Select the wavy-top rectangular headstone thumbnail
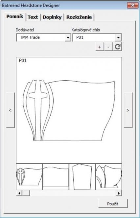This screenshot has width=140, height=218. (x=56, y=177)
